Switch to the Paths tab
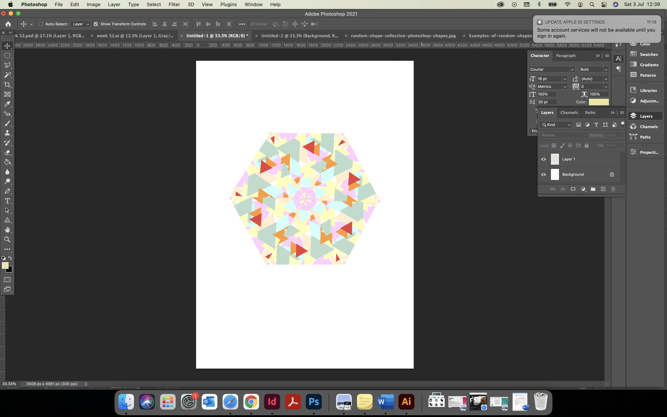 coord(591,112)
